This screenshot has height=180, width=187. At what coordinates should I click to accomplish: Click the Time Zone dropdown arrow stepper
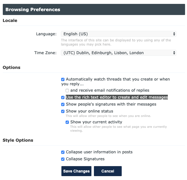[174, 53]
